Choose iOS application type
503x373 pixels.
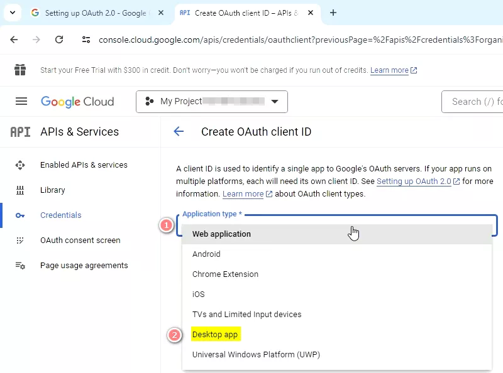(337, 294)
